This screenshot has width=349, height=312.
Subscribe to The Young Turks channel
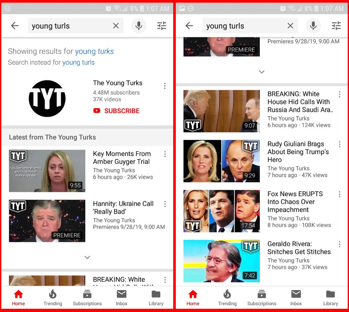[116, 111]
